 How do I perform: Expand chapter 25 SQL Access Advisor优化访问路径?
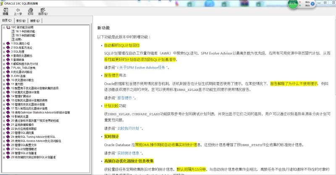click(x=4, y=141)
